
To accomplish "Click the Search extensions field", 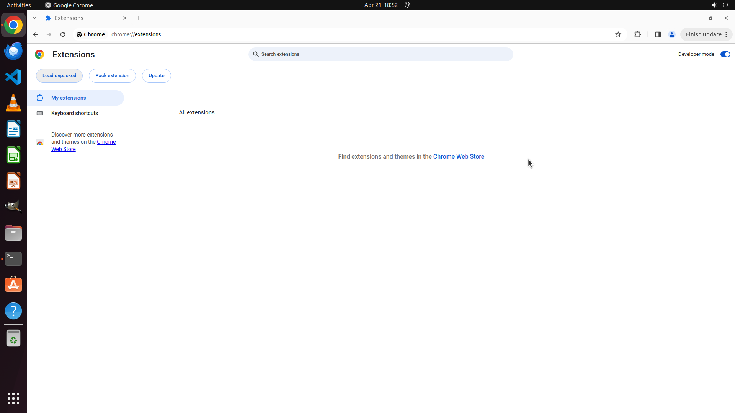I will pyautogui.click(x=381, y=54).
